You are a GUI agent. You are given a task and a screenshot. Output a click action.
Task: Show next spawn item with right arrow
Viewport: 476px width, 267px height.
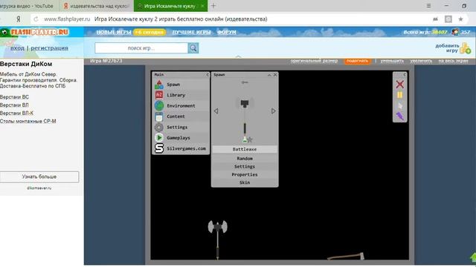pos(273,111)
